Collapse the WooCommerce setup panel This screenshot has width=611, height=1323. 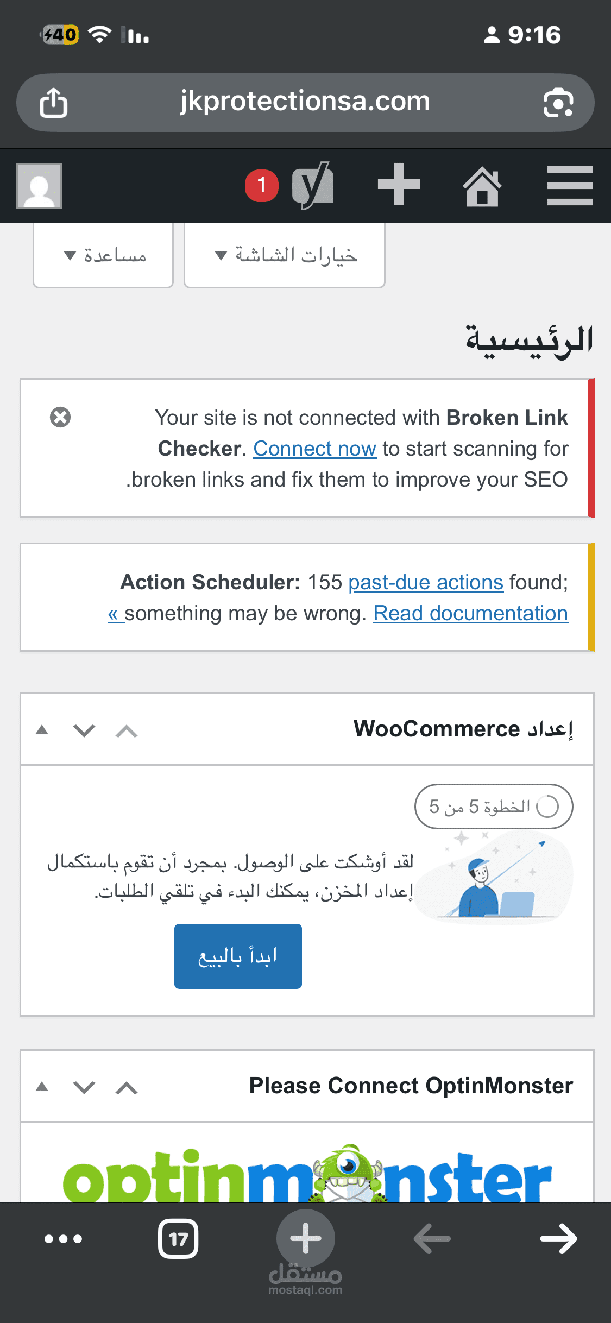(42, 730)
